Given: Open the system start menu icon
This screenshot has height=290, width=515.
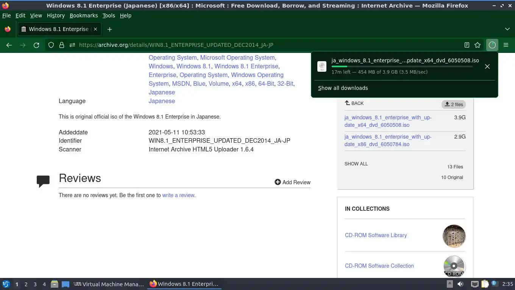Looking at the screenshot, I should point(6,284).
